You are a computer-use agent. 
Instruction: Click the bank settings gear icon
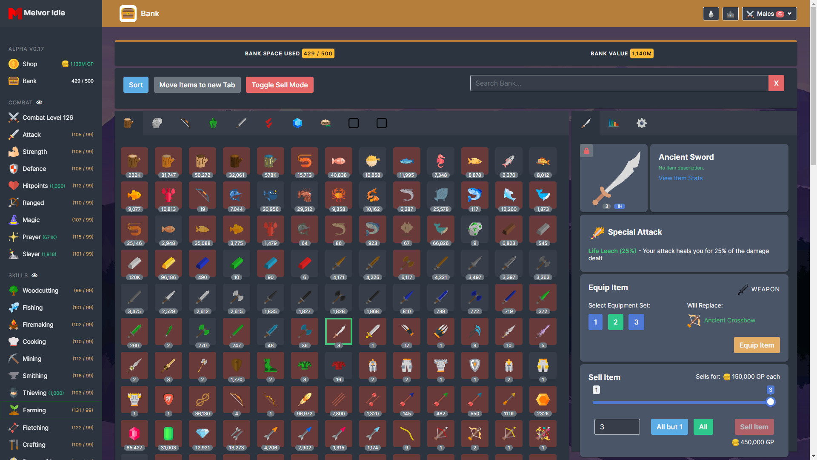(x=641, y=123)
